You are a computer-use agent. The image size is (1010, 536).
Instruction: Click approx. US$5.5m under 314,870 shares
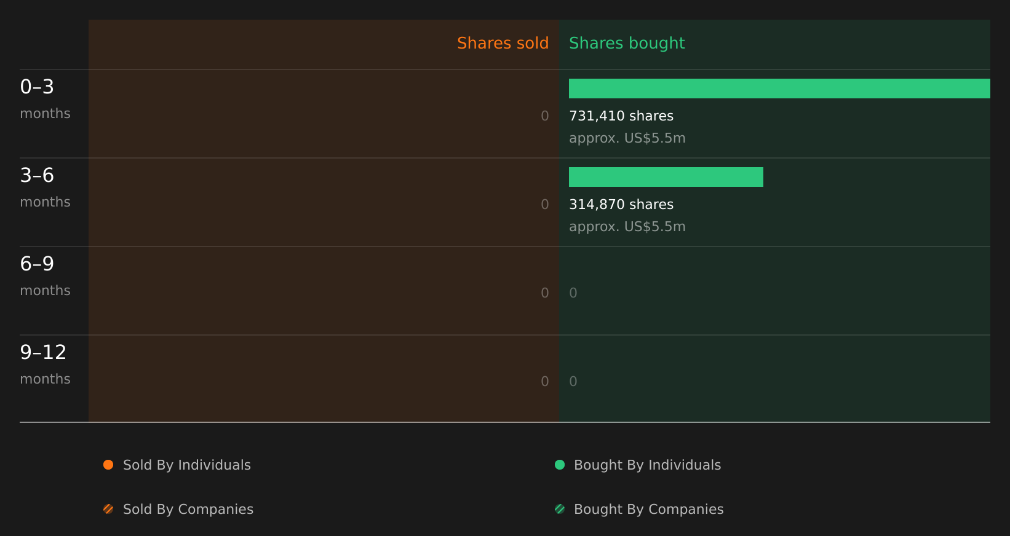pos(627,227)
